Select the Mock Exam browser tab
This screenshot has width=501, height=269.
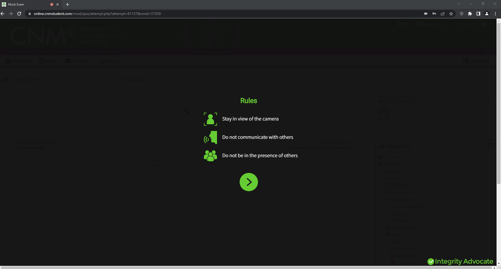[x=31, y=4]
